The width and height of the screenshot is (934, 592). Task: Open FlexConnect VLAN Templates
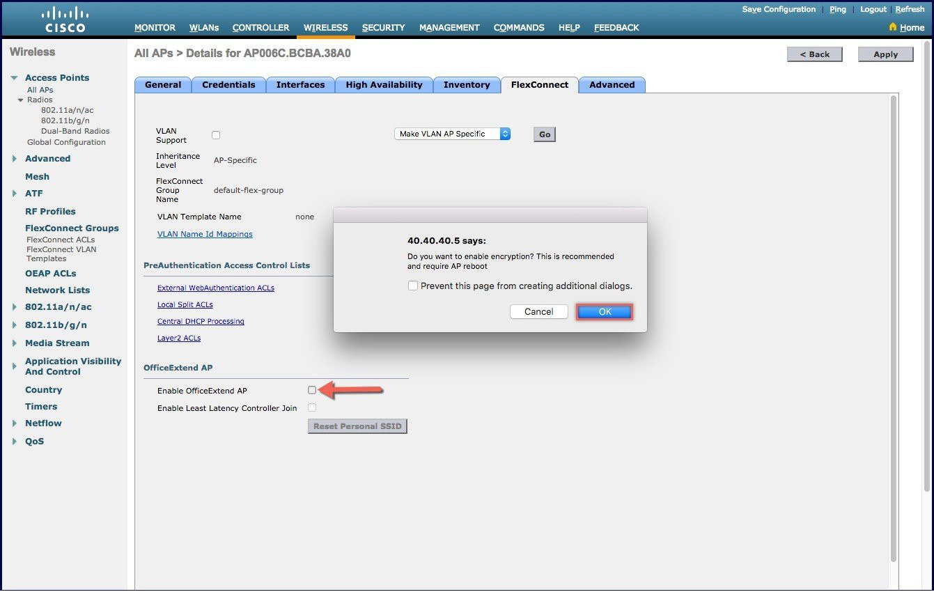(61, 254)
